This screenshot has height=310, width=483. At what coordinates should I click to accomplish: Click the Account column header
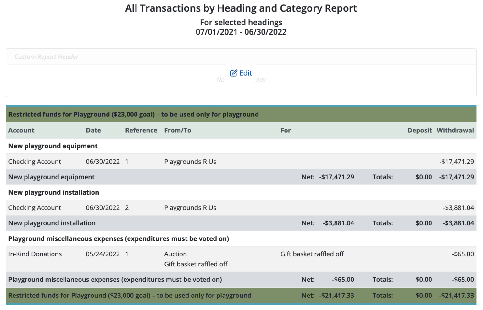point(21,130)
